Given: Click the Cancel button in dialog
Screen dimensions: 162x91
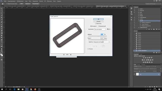Looking at the screenshot, I should click(98, 21).
